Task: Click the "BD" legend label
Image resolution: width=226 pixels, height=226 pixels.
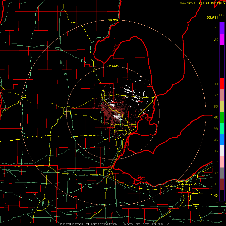Action: (x=215, y=106)
